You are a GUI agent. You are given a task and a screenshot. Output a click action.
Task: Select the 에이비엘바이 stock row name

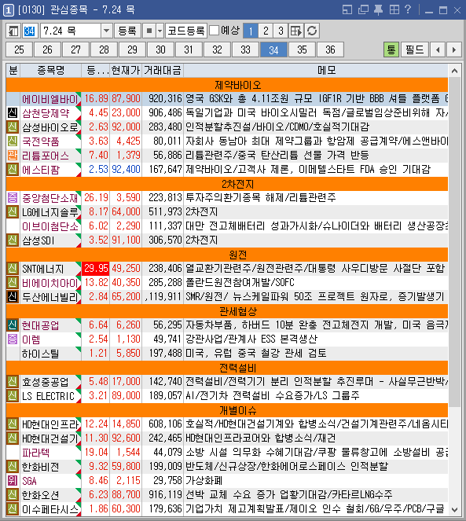point(50,99)
